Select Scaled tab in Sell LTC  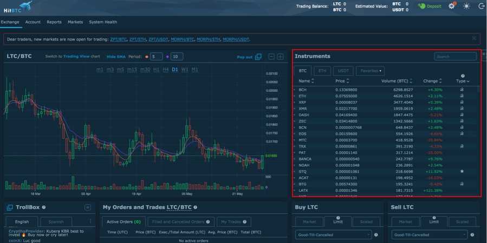462,221
